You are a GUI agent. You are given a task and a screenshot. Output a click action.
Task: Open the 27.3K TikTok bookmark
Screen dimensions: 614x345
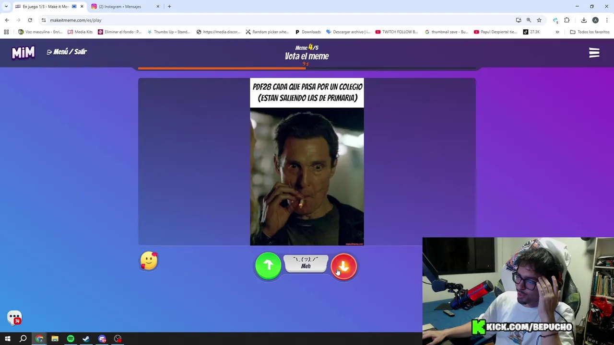click(531, 32)
